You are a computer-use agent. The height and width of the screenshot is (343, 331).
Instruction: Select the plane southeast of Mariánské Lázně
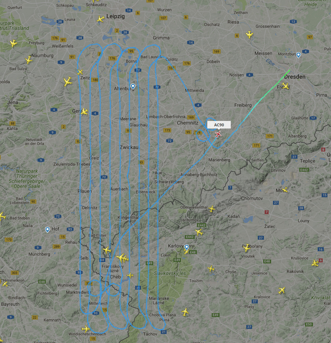(185, 312)
